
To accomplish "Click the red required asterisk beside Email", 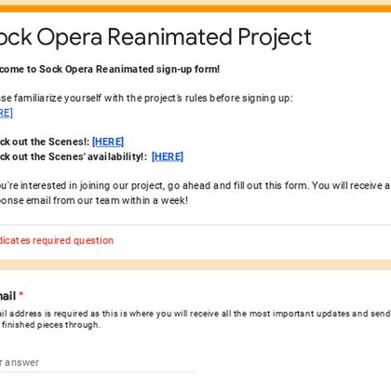I will 20,294.
